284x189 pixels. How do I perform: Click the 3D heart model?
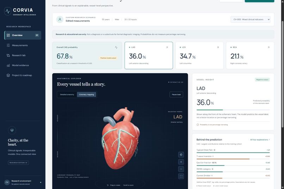[x=121, y=138]
